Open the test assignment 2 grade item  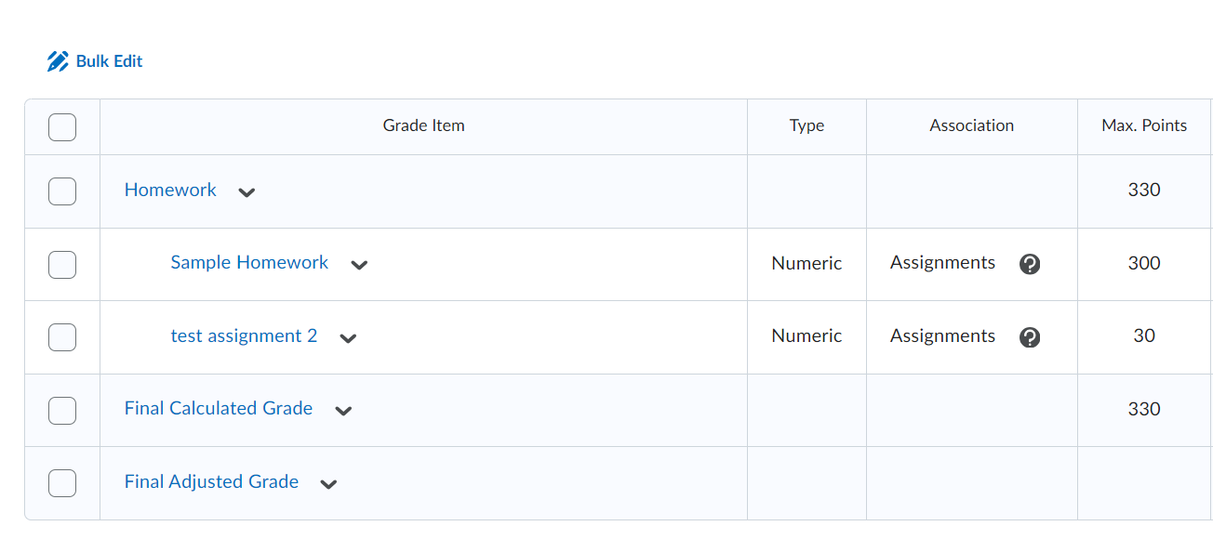(244, 335)
